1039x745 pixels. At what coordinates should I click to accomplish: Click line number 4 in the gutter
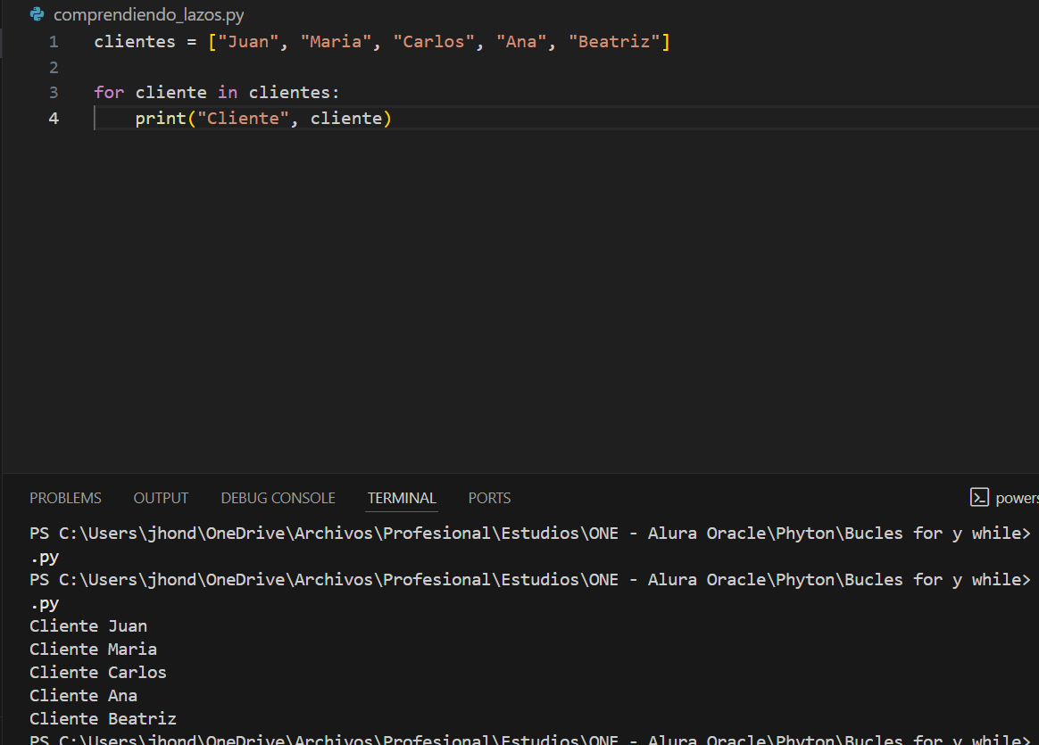(54, 119)
